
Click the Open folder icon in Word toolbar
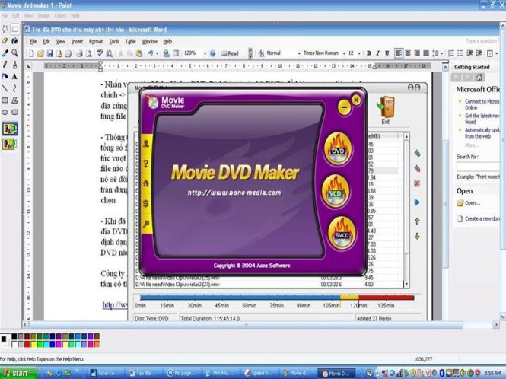(40, 53)
